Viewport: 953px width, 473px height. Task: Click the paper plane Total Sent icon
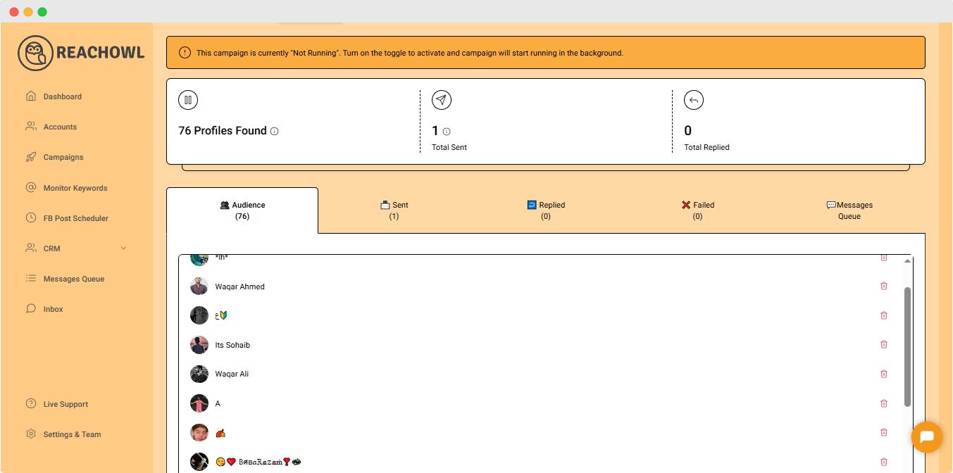[442, 100]
